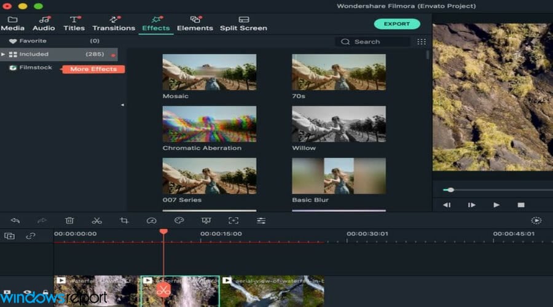
Task: Collapse the library side panel arrow
Action: (122, 104)
